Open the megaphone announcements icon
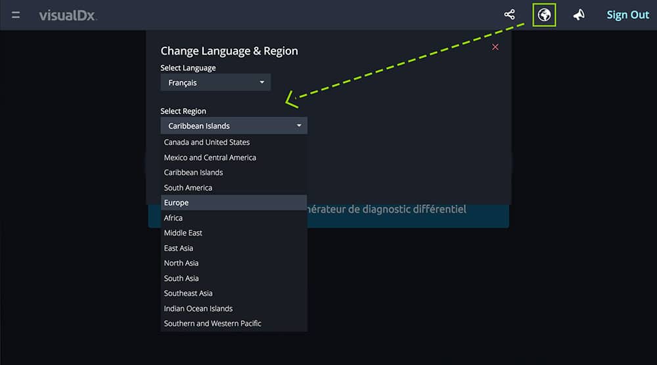Image resolution: width=657 pixels, height=365 pixels. click(x=578, y=14)
